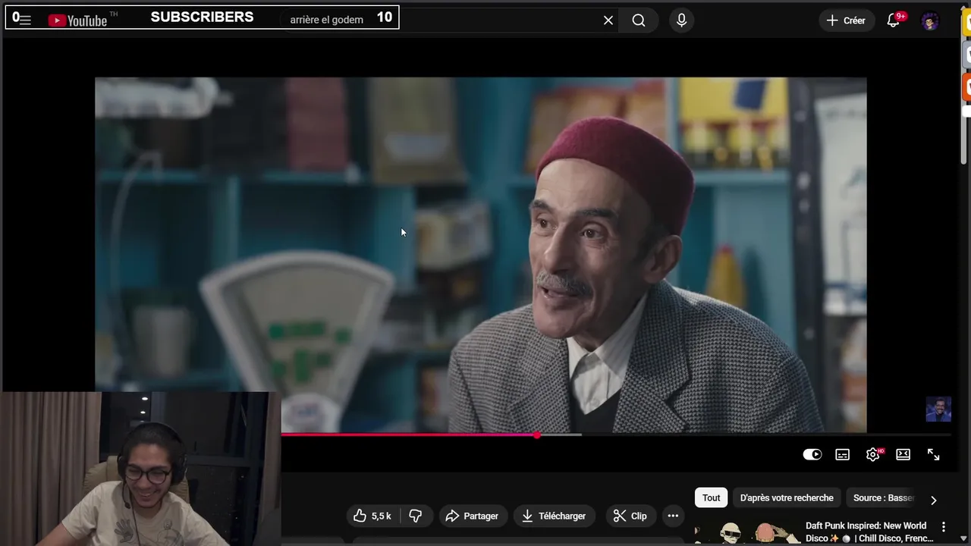Open the account avatar menu
971x546 pixels.
click(930, 20)
